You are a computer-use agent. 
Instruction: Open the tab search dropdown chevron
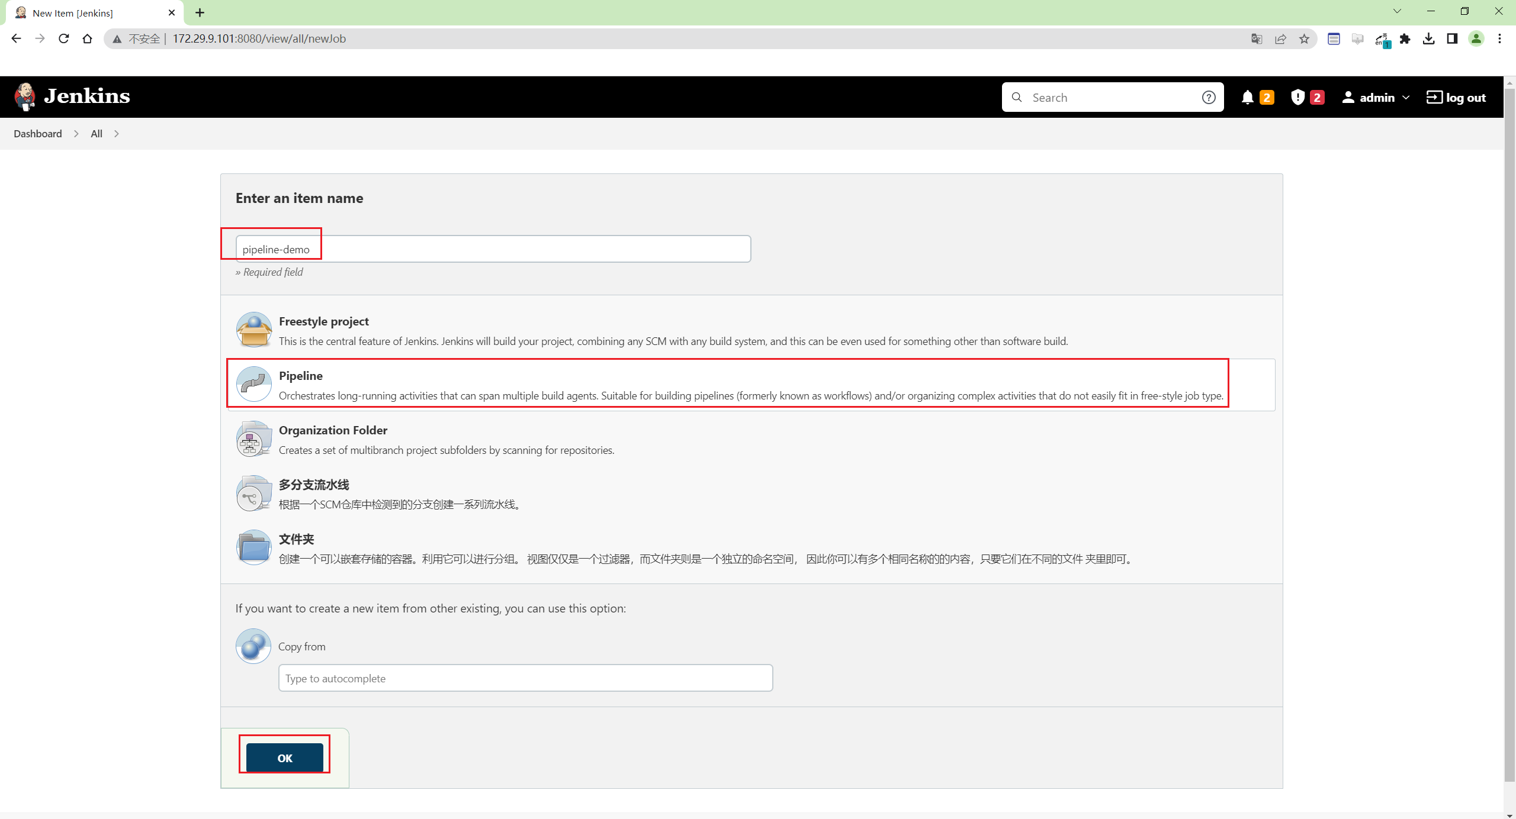tap(1397, 11)
